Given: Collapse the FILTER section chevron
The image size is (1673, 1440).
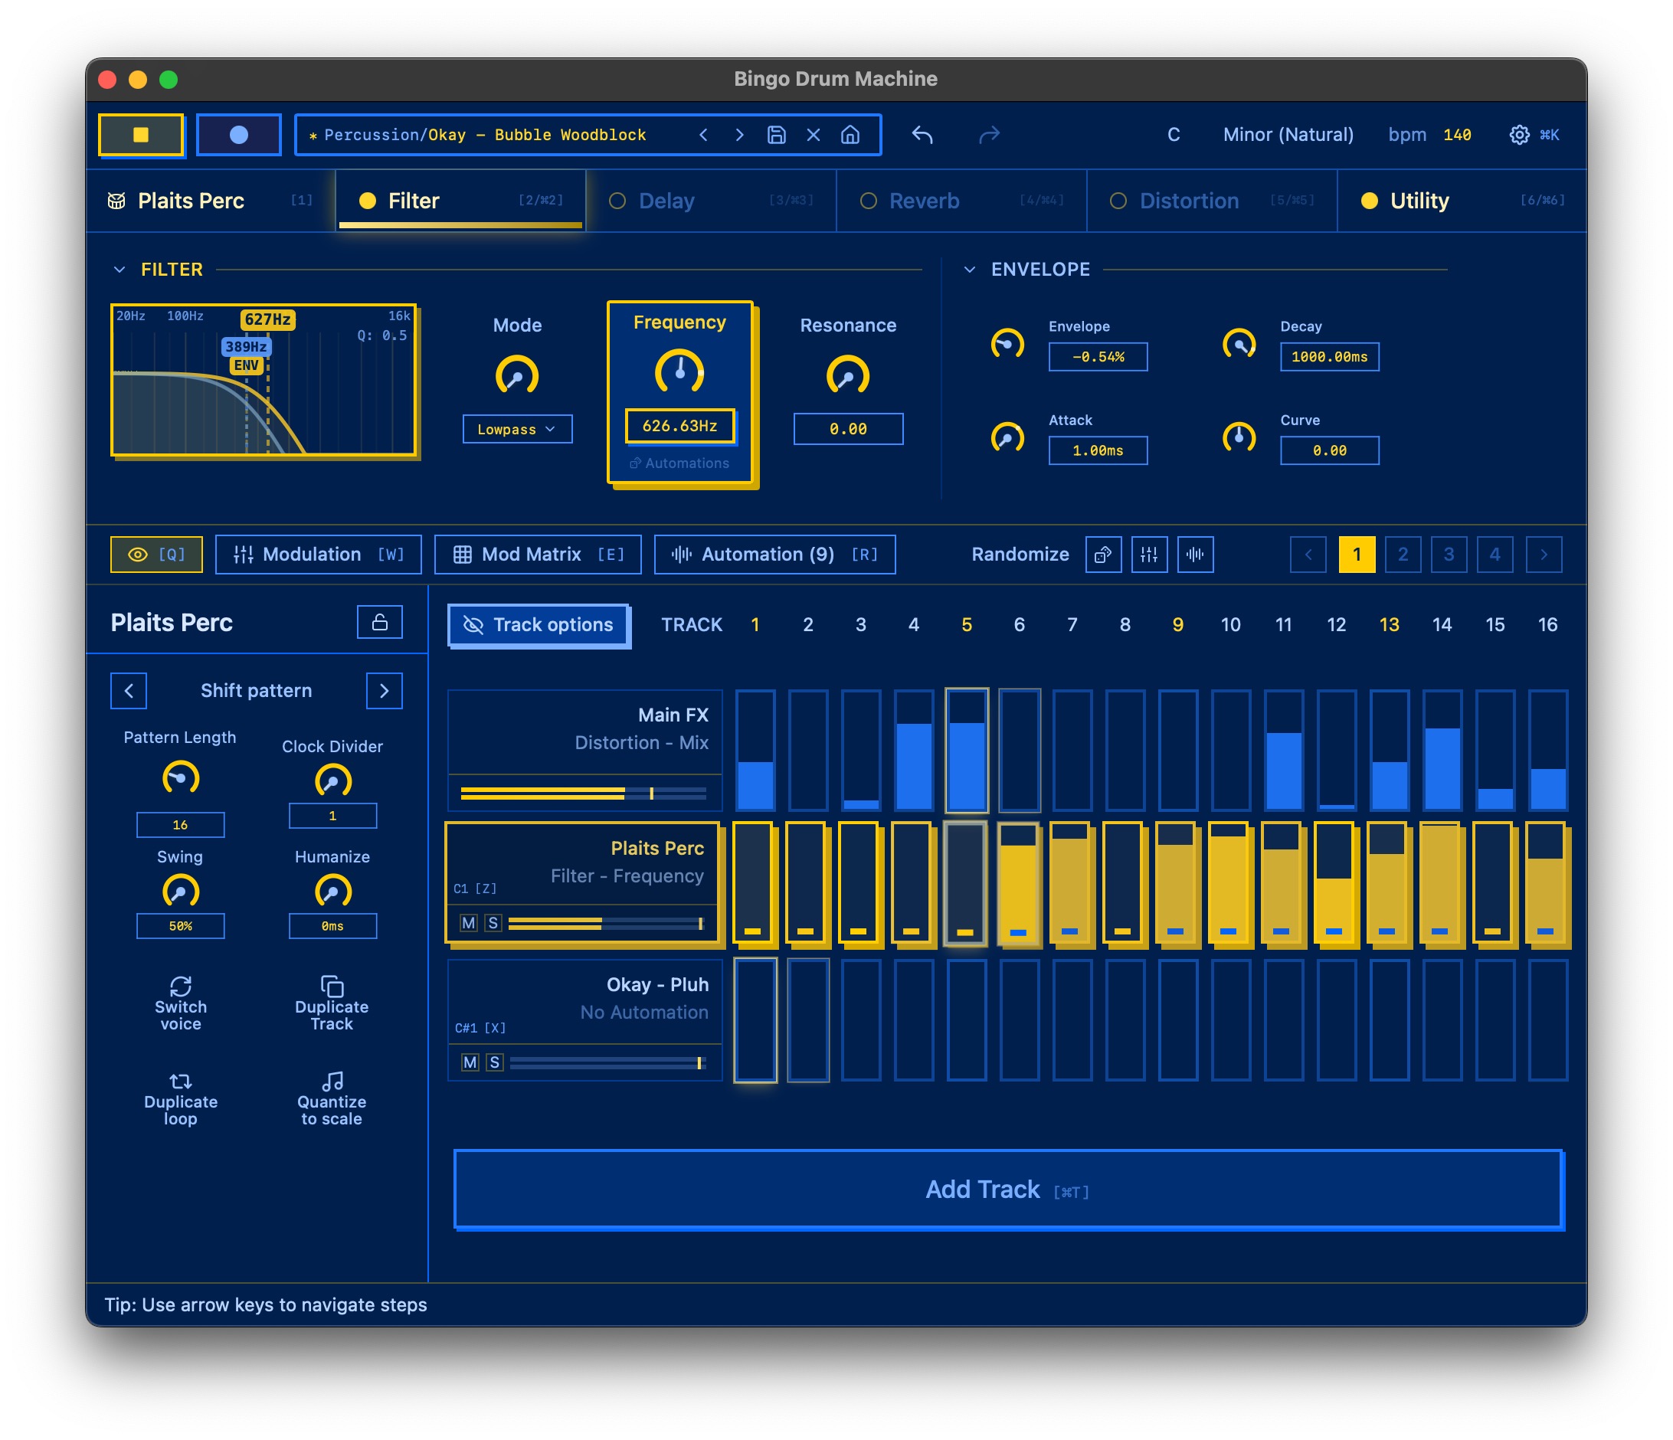Looking at the screenshot, I should pyautogui.click(x=120, y=270).
